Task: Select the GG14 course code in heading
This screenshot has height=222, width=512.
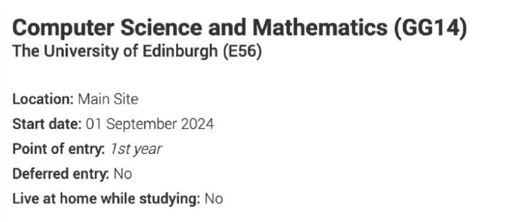Action: (430, 28)
